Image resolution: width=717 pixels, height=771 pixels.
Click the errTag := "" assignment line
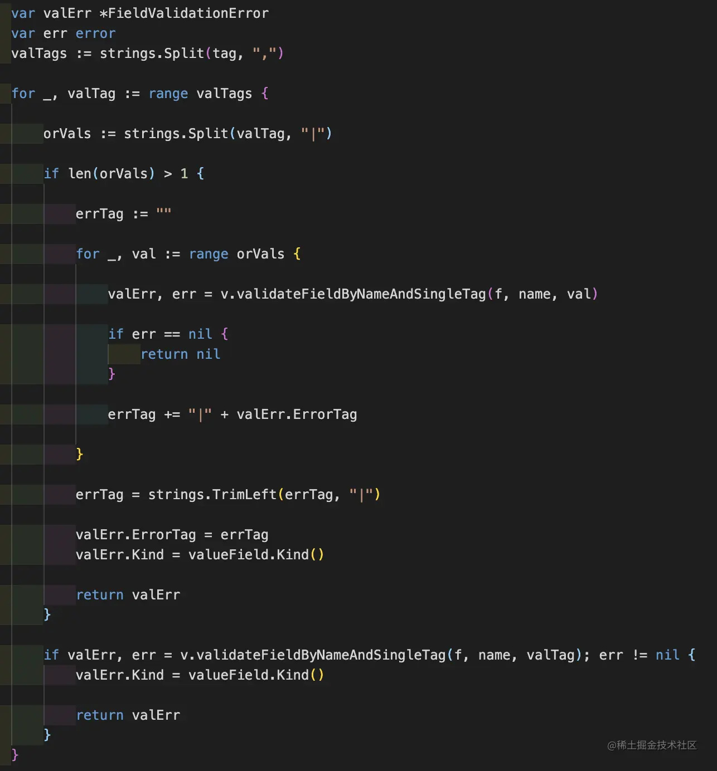coord(124,214)
